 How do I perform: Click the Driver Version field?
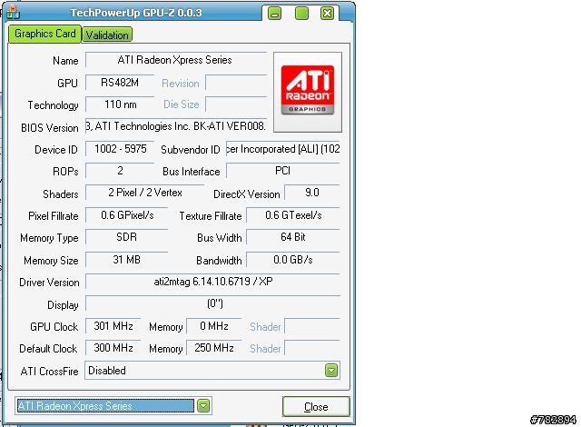[x=212, y=282]
